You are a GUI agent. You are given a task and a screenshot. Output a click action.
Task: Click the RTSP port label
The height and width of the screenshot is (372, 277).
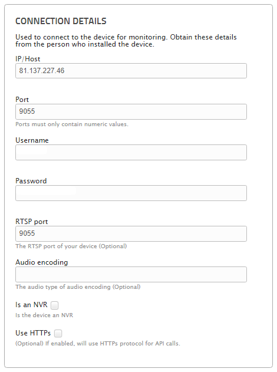[32, 222]
